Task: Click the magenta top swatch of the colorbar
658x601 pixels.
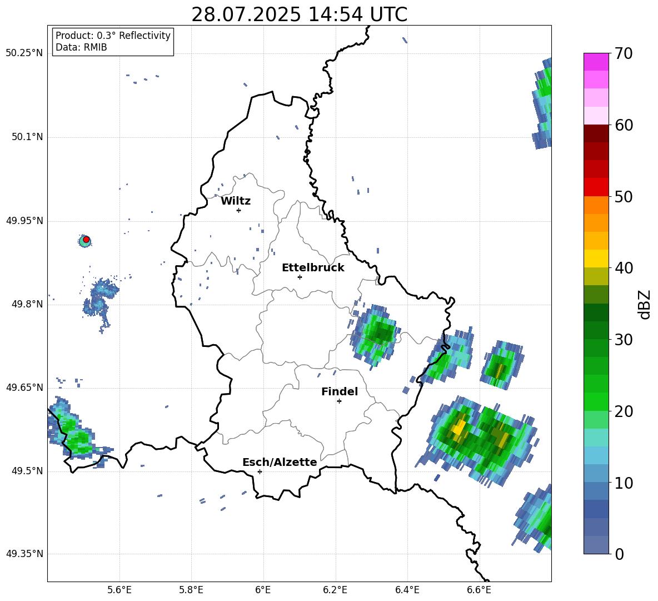Action: [596, 62]
